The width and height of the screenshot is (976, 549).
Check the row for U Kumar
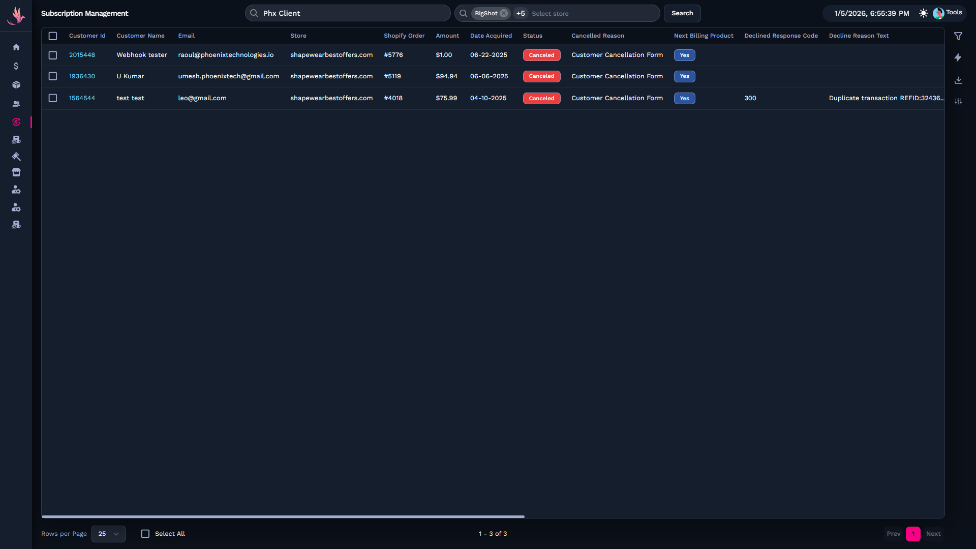click(53, 76)
